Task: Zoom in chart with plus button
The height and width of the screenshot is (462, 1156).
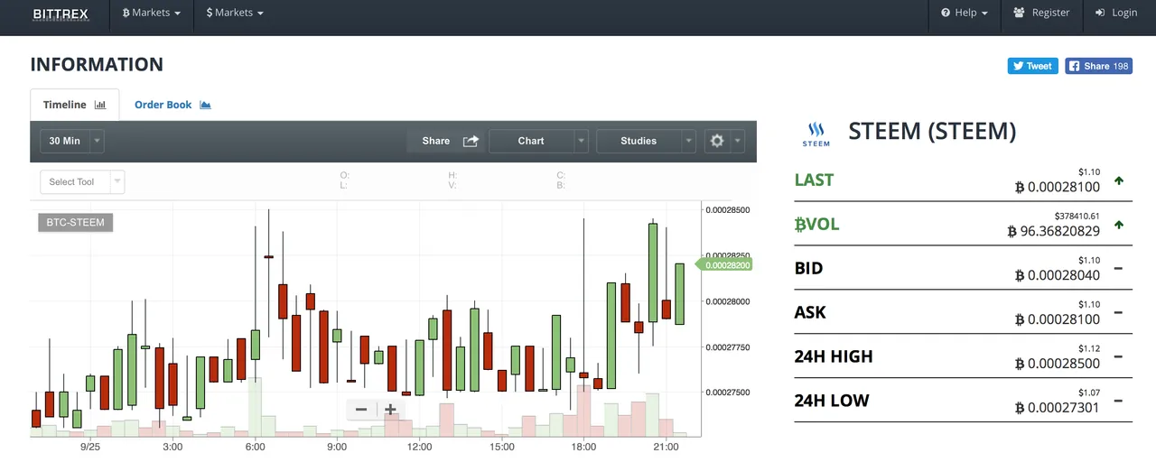Action: click(390, 409)
